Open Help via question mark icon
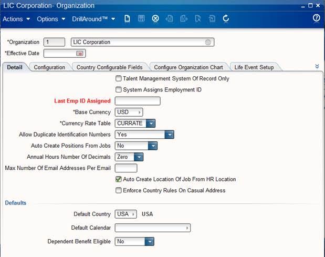 click(316, 18)
